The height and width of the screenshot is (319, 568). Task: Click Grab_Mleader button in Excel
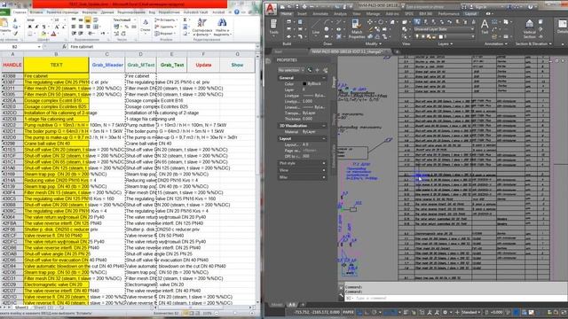[107, 65]
